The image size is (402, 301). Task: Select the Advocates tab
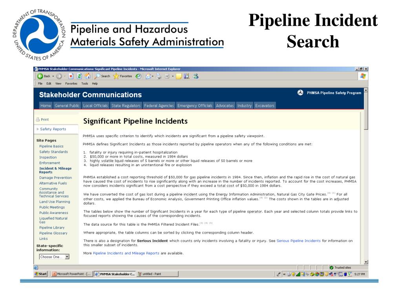click(225, 106)
